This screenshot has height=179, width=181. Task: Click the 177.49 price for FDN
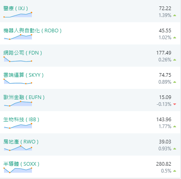(164, 53)
